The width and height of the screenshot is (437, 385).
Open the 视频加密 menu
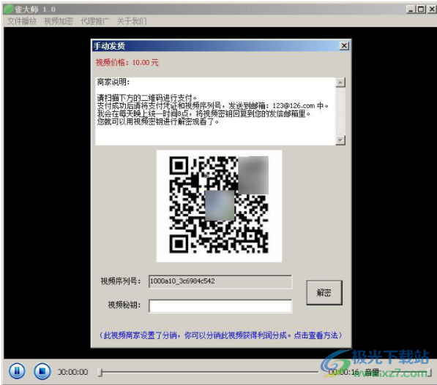click(59, 21)
